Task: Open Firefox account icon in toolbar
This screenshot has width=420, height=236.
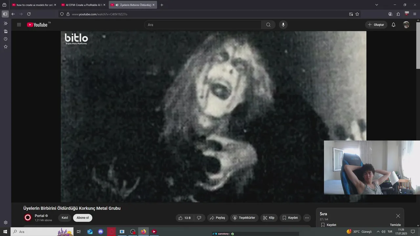Action: pyautogui.click(x=390, y=14)
